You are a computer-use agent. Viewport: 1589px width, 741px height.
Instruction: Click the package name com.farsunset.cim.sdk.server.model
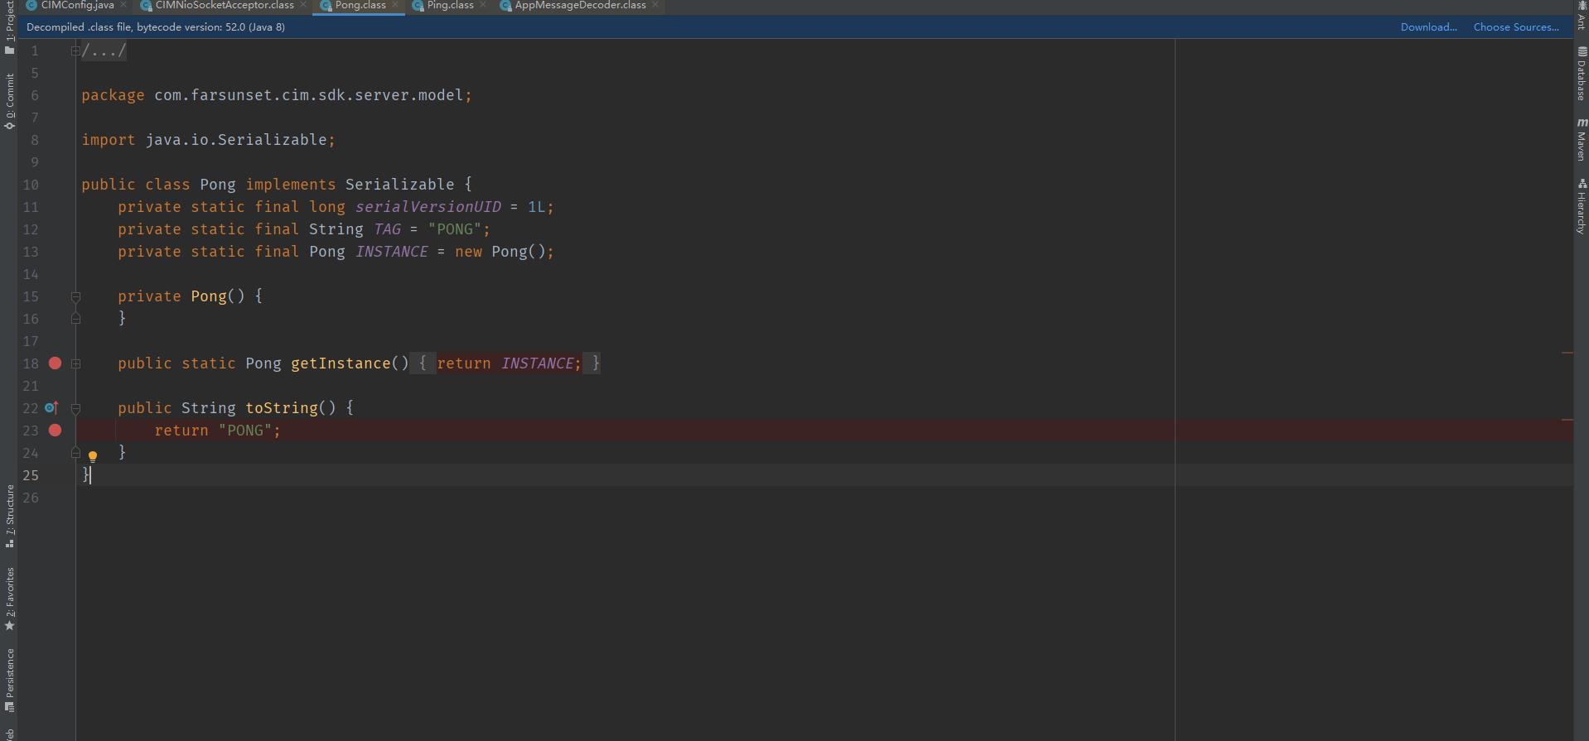(x=308, y=95)
